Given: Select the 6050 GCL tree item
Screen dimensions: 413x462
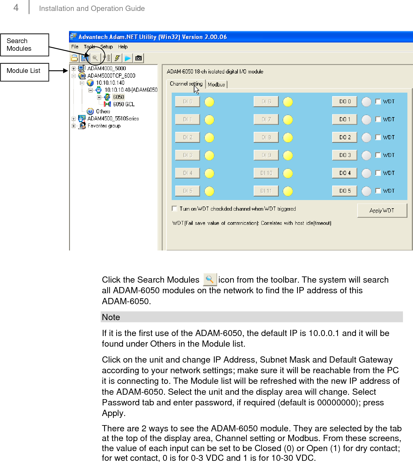Looking at the screenshot, I should tap(124, 104).
